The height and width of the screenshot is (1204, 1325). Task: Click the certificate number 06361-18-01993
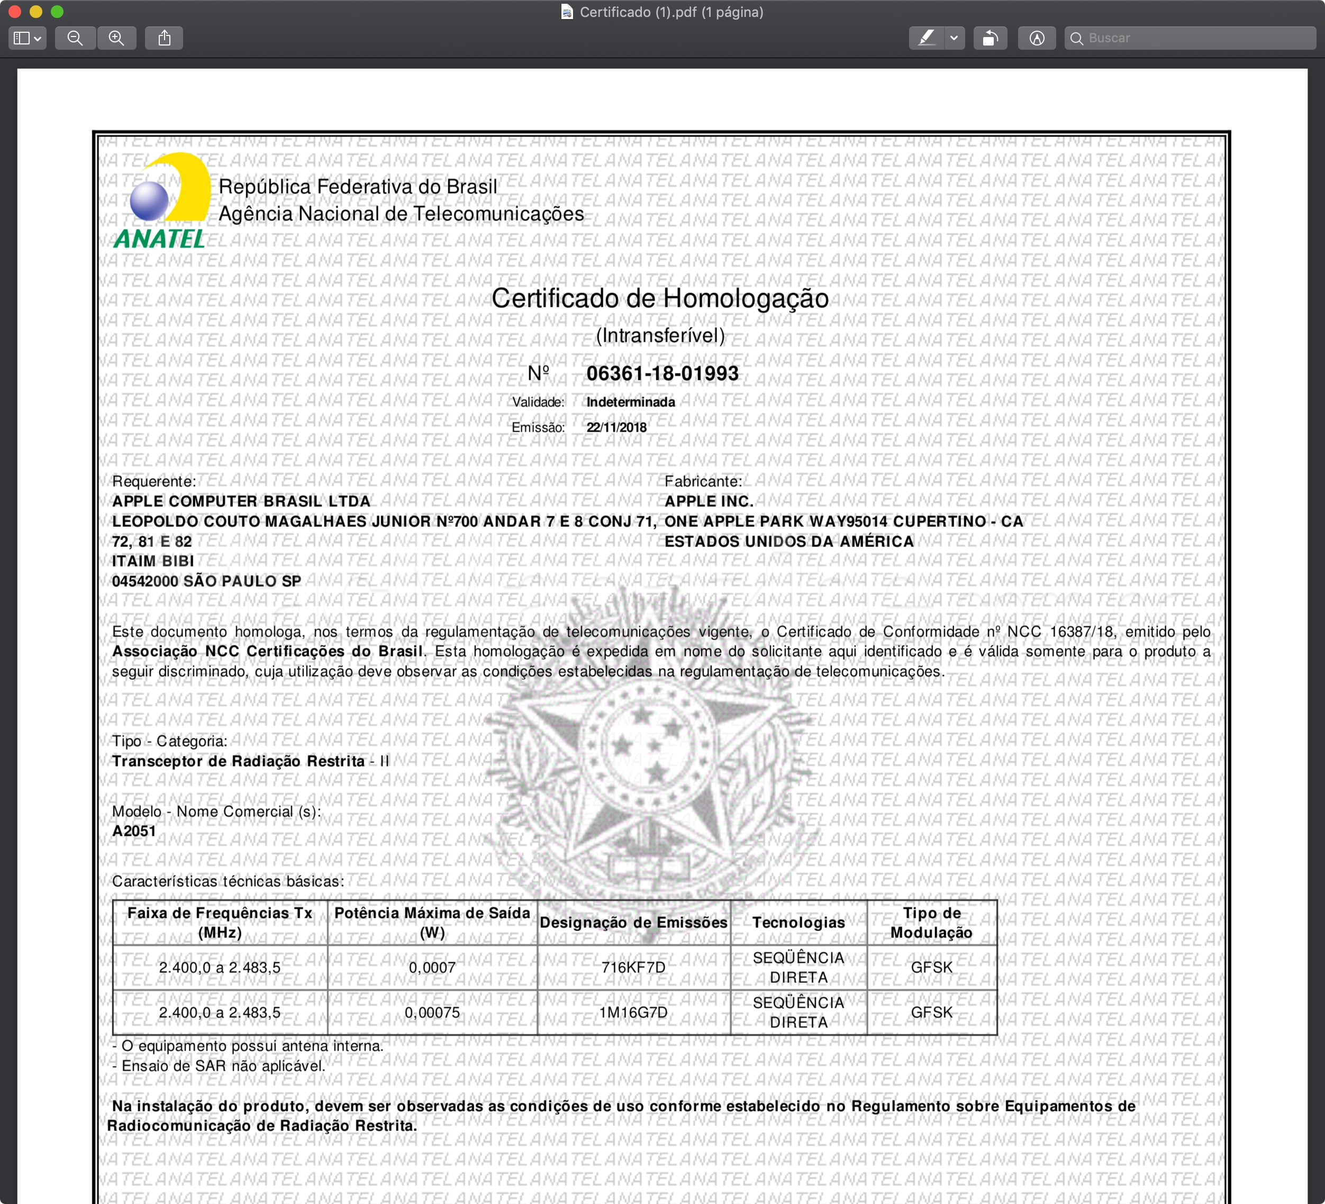click(x=662, y=373)
